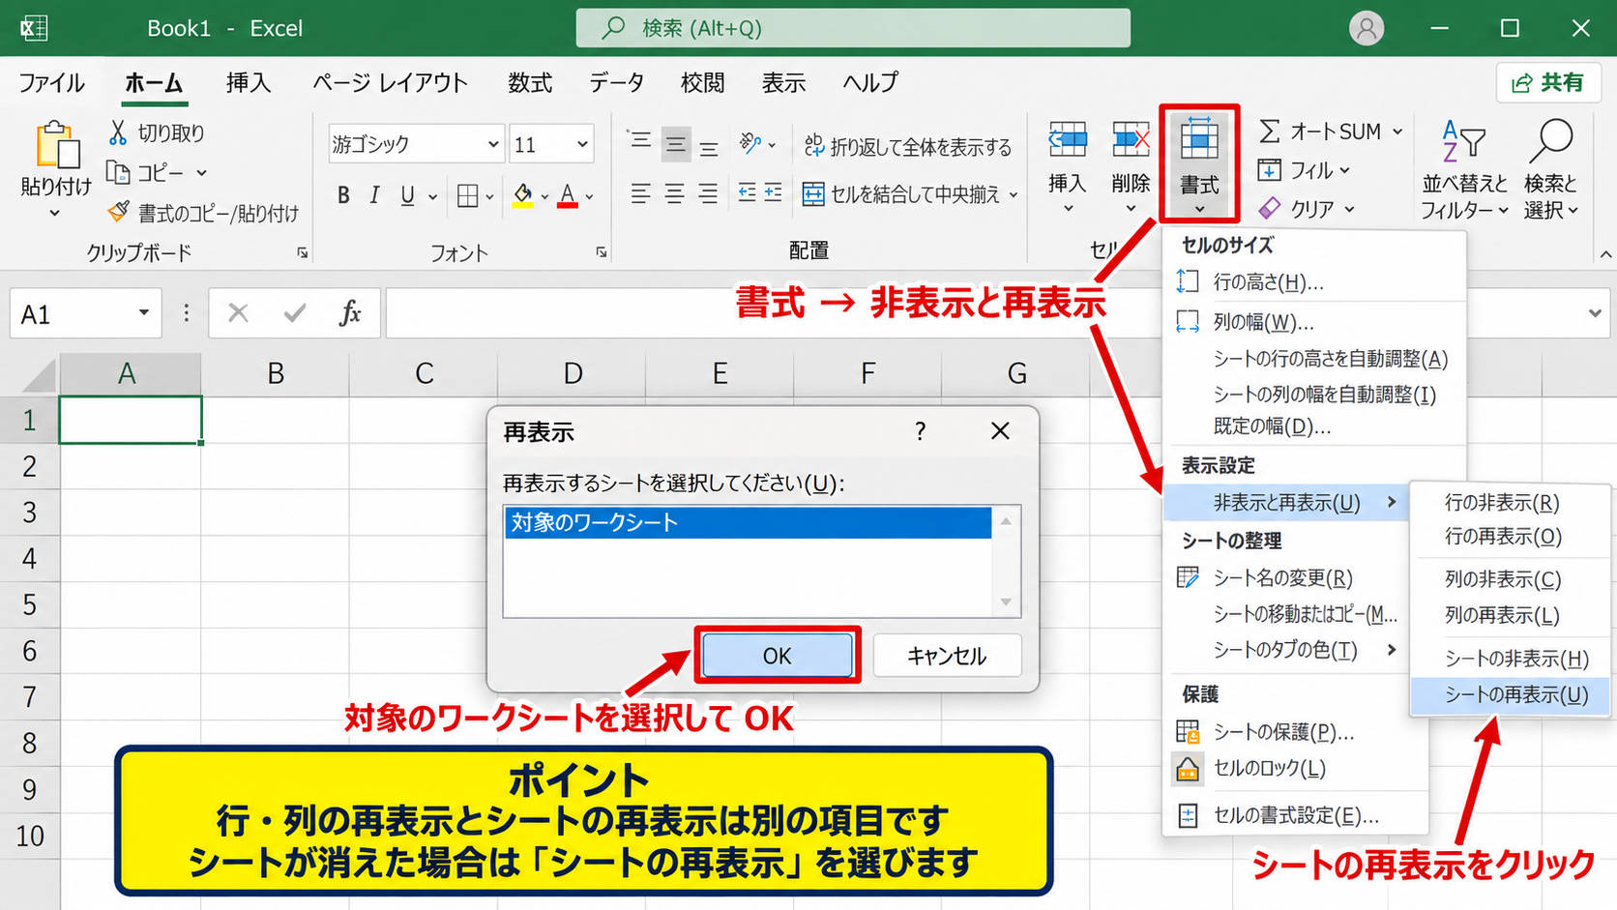Viewport: 1617px width, 910px height.
Task: Open the File (ファイル) tab
Action: click(x=52, y=83)
